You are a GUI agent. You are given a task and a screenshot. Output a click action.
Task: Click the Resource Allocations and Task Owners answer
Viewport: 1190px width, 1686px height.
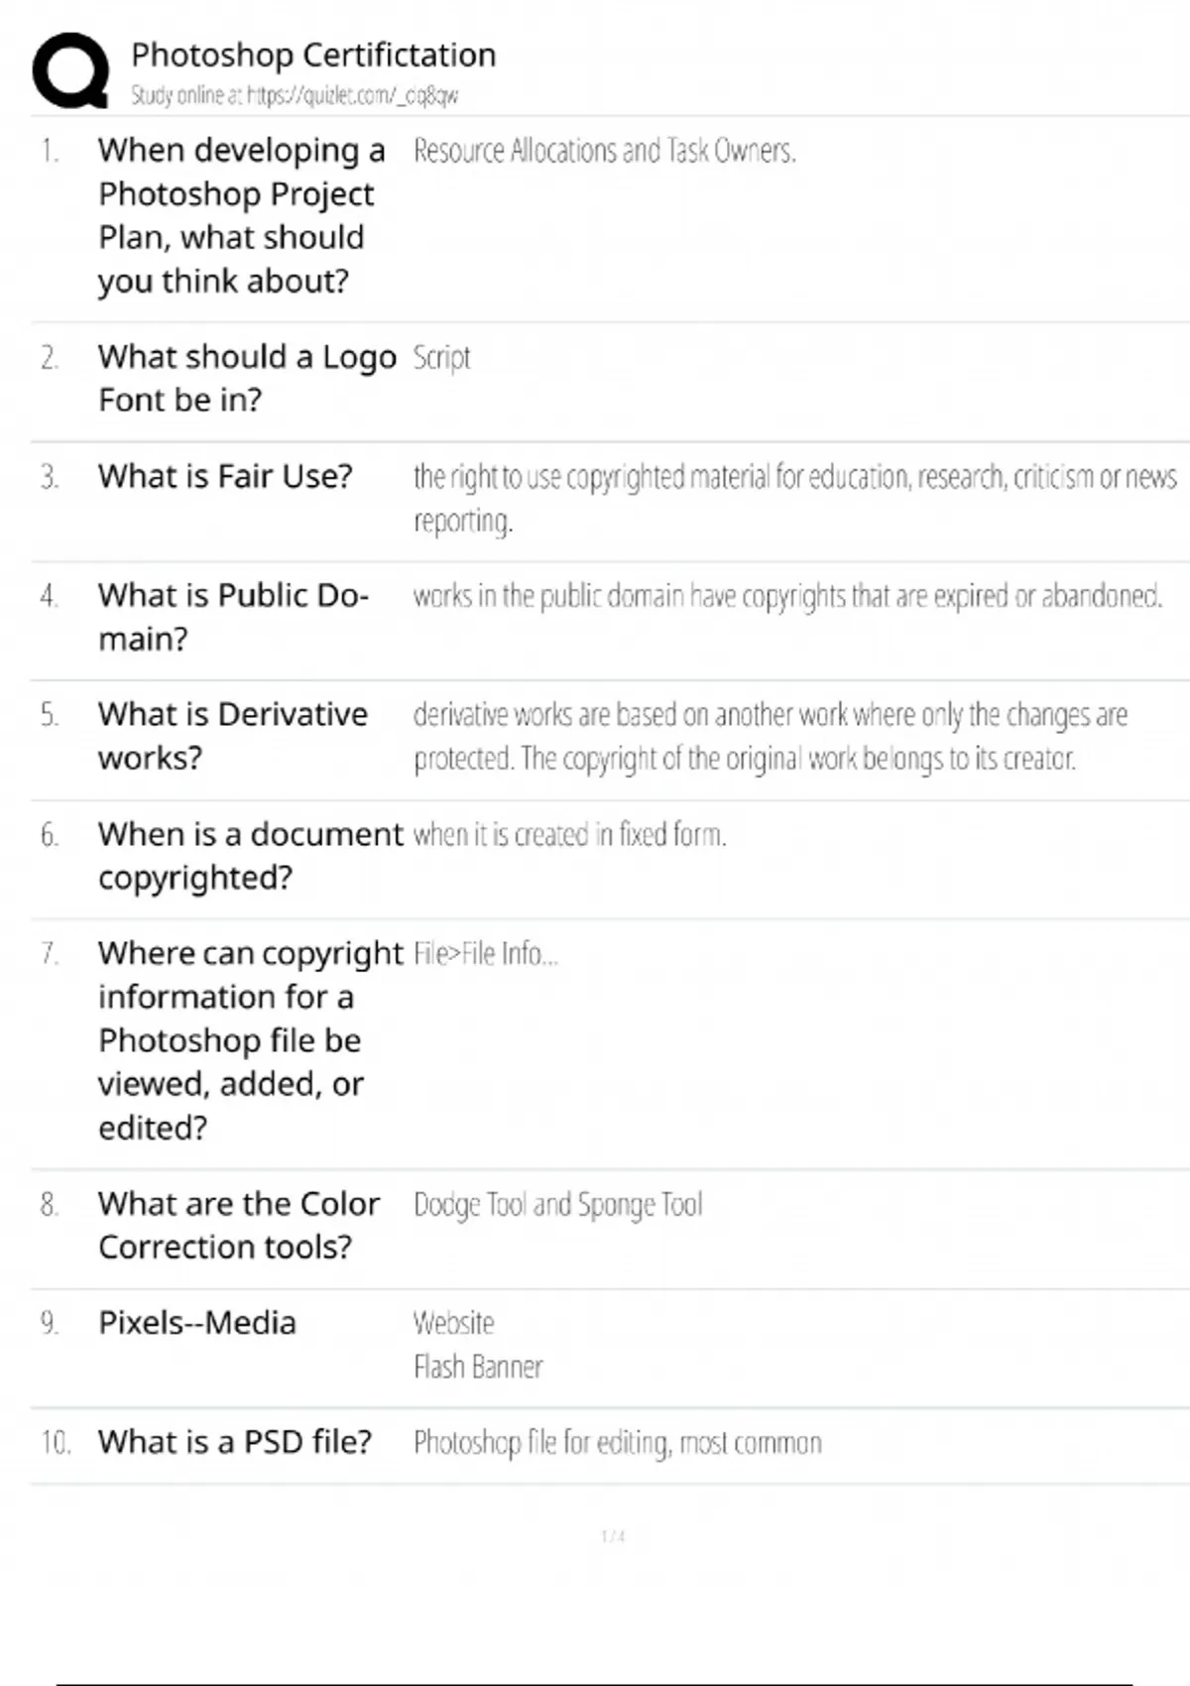click(604, 151)
